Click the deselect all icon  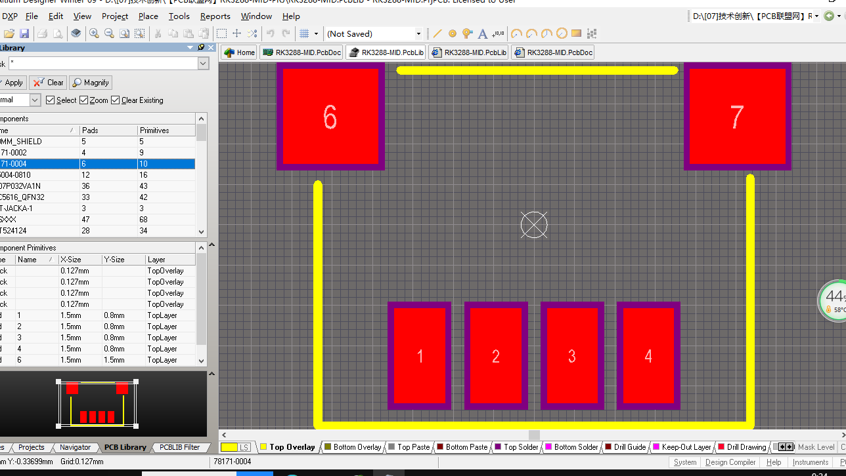point(252,33)
